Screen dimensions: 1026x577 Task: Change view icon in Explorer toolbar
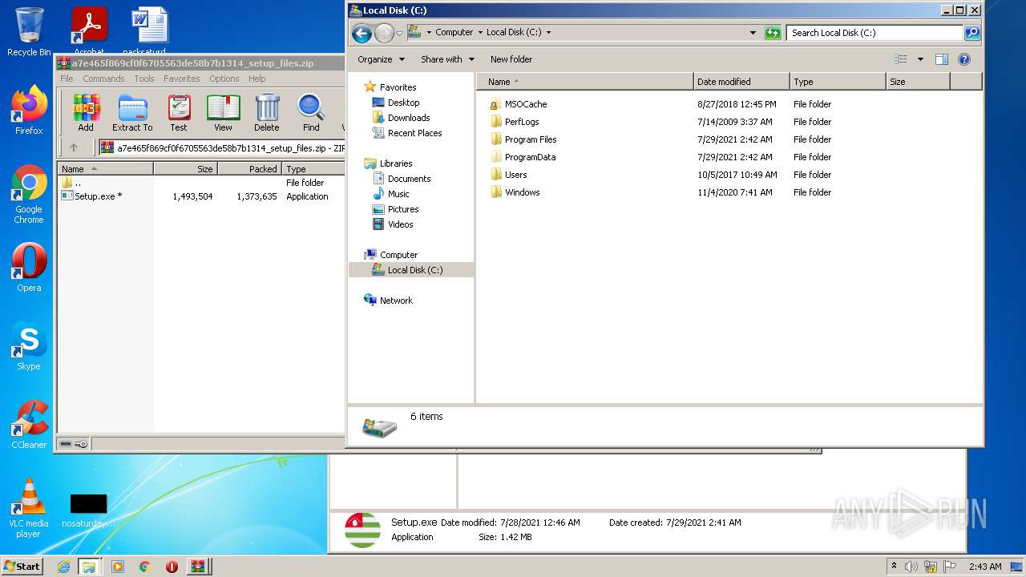tap(901, 59)
